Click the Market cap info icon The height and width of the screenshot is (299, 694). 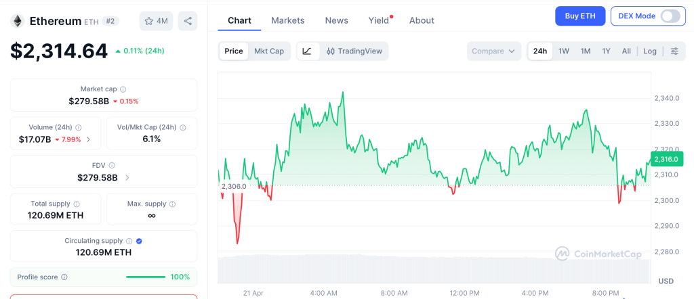pos(123,89)
